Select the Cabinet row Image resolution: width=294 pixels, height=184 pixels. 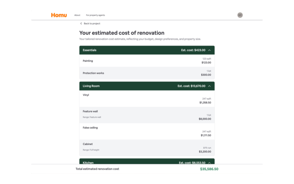tap(147, 148)
